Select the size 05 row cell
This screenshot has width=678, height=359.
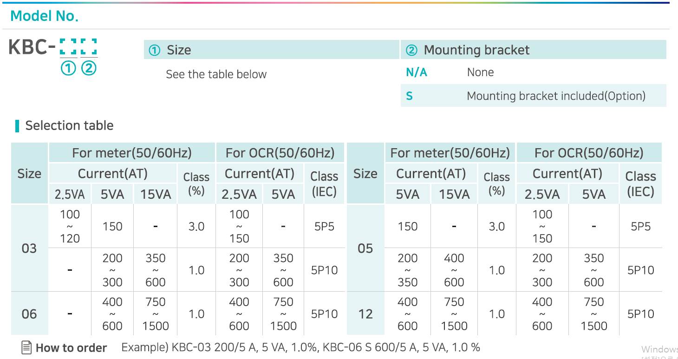point(365,248)
